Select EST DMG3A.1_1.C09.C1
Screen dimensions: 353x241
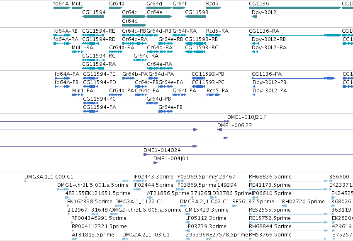tap(49, 177)
